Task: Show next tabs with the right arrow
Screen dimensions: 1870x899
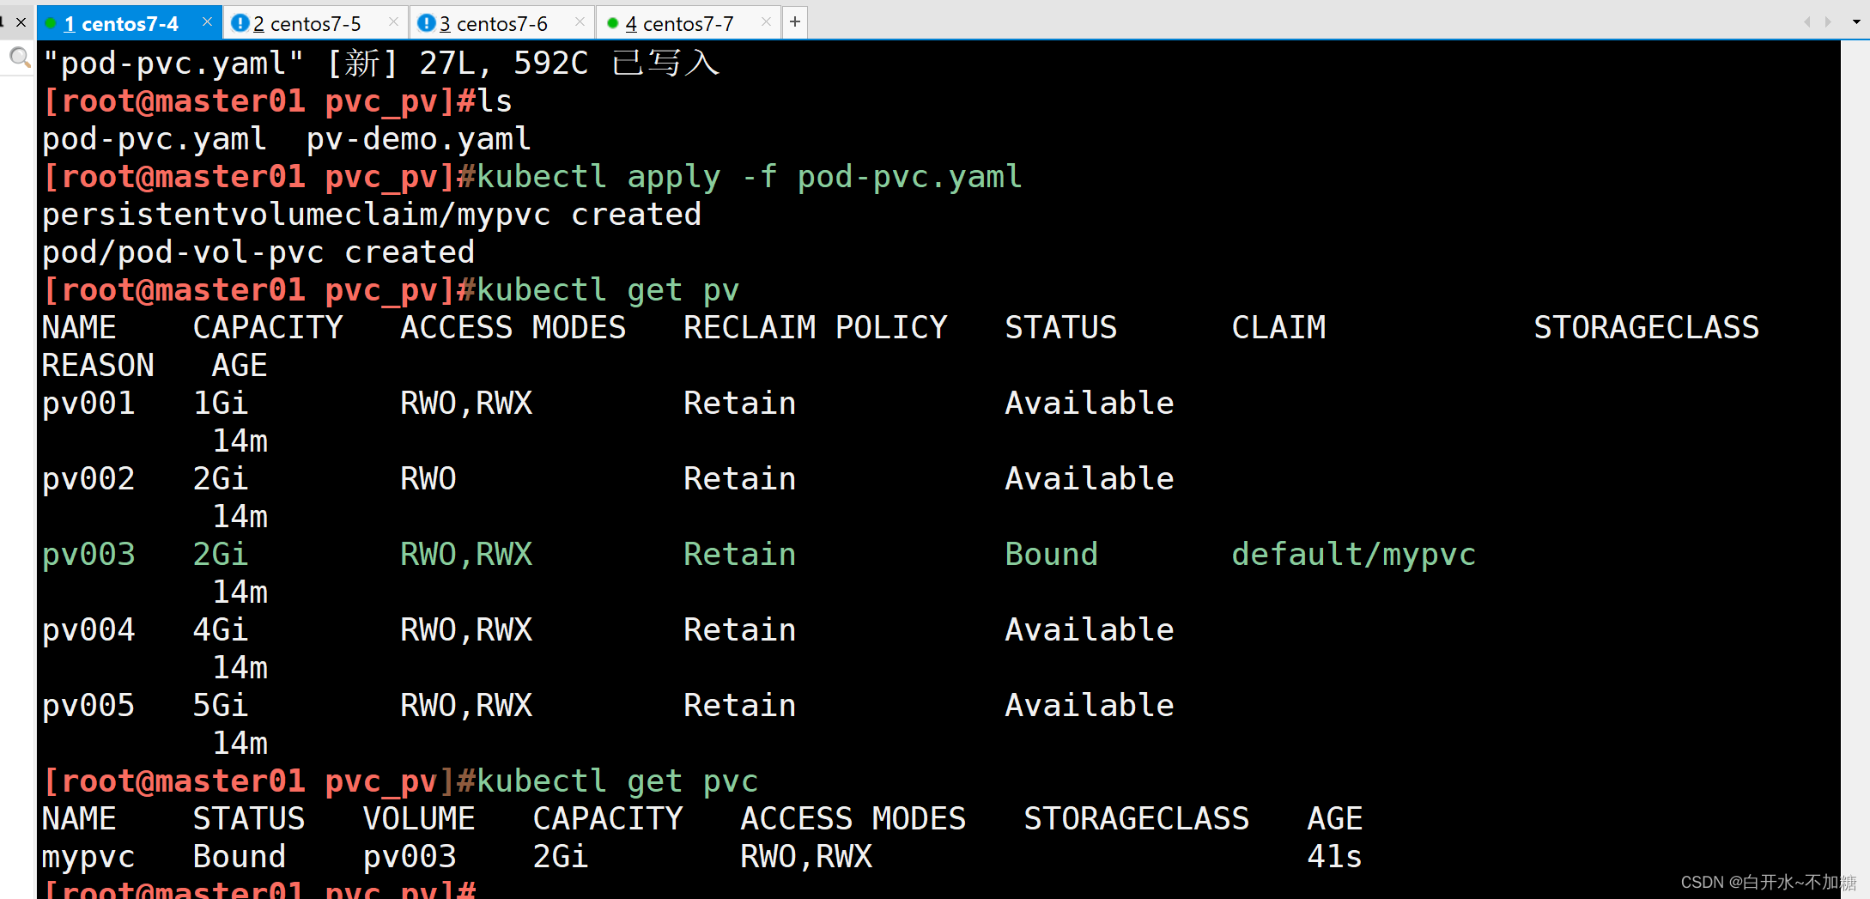Action: pyautogui.click(x=1828, y=22)
